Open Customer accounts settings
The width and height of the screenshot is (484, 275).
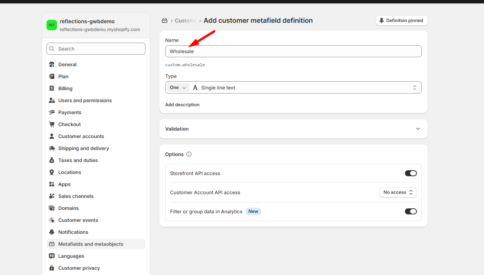click(81, 136)
